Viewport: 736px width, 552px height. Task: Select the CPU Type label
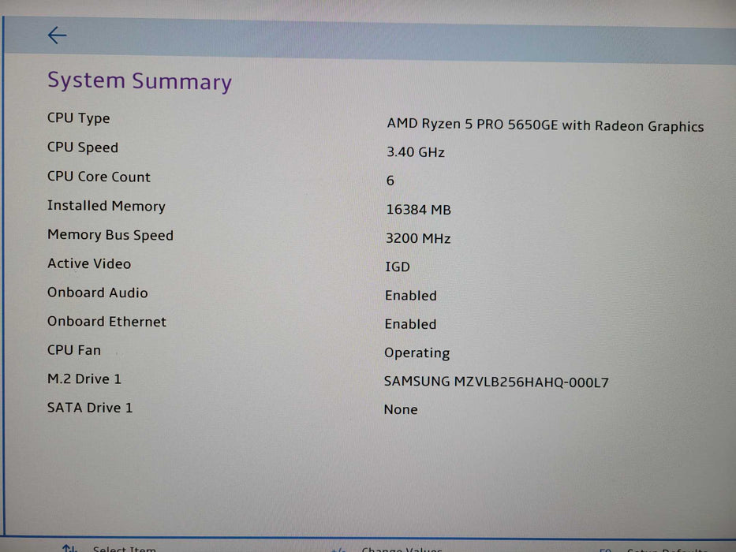[x=78, y=118]
